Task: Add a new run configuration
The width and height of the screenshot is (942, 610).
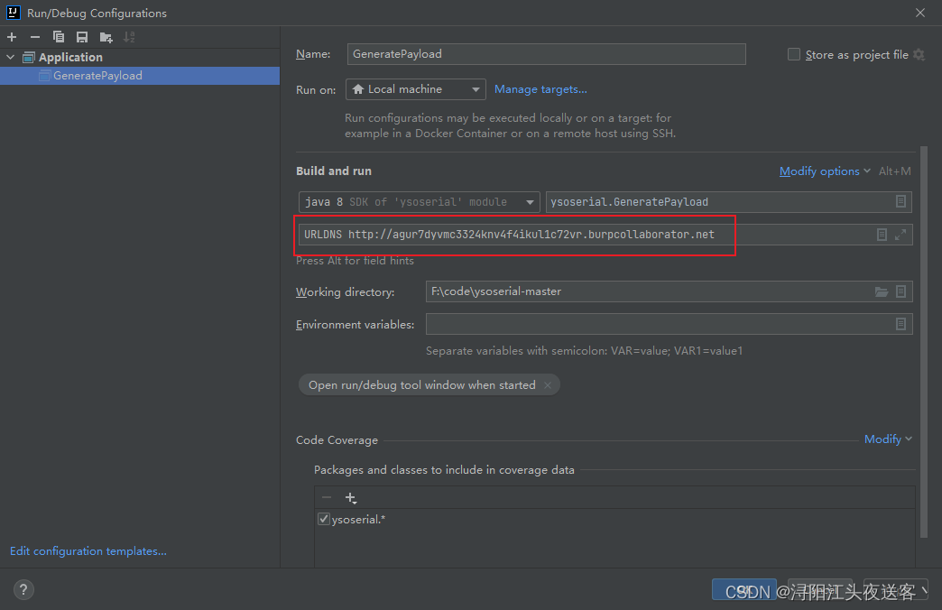Action: 12,37
